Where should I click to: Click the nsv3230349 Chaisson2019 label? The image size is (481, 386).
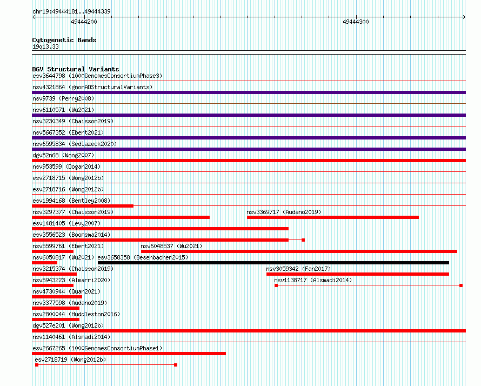pyautogui.click(x=73, y=121)
